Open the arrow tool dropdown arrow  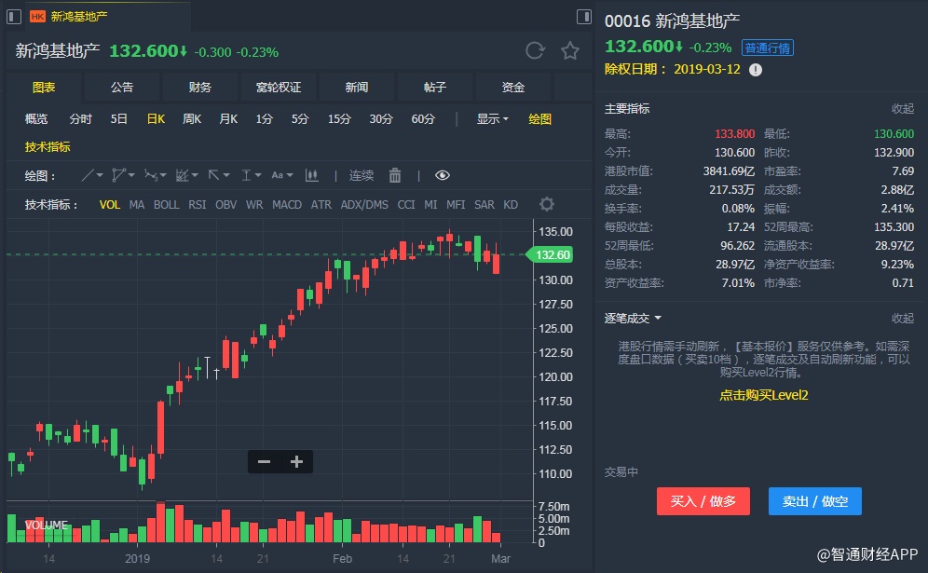(226, 175)
